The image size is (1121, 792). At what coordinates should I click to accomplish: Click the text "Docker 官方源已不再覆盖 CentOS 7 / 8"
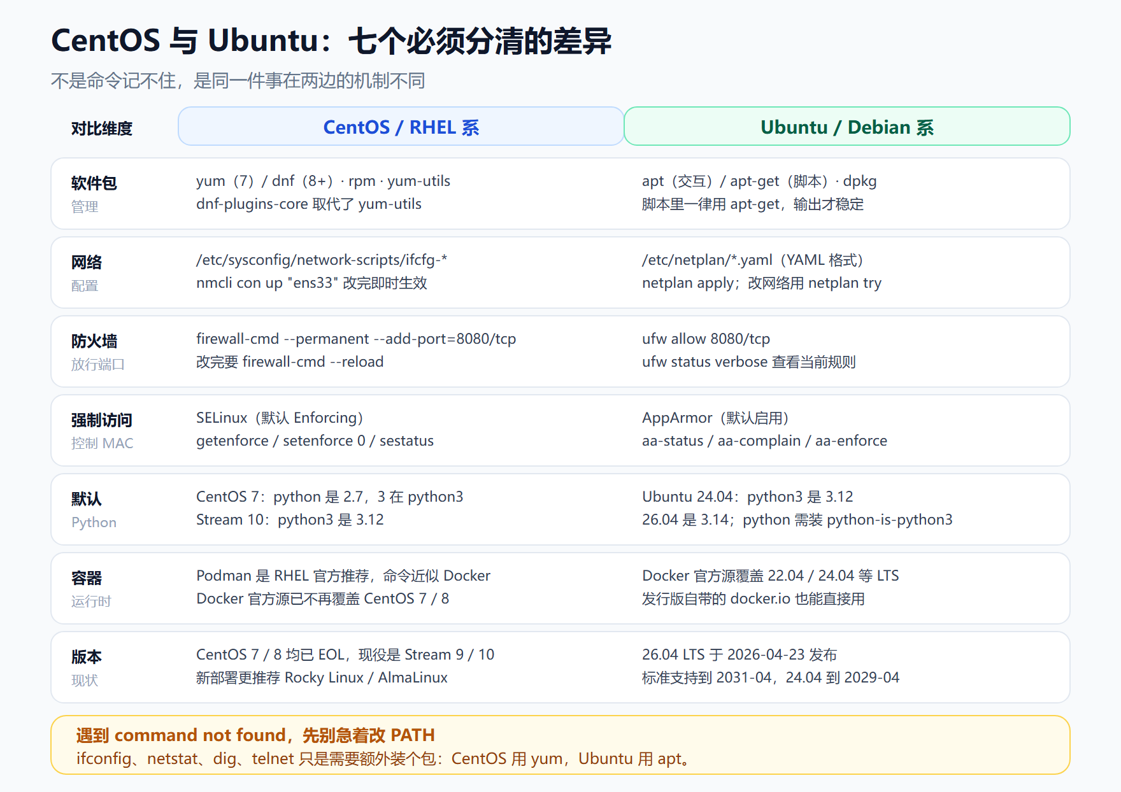(323, 599)
